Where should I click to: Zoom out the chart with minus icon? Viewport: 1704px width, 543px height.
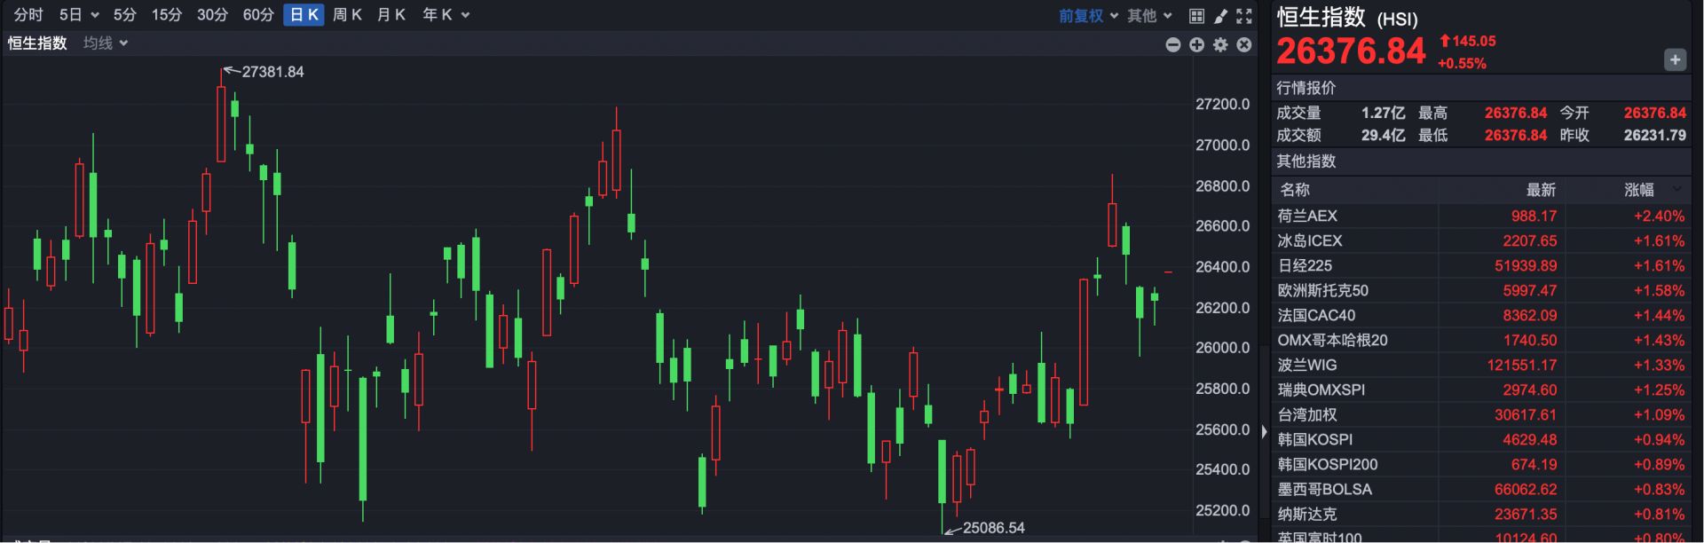(x=1172, y=44)
